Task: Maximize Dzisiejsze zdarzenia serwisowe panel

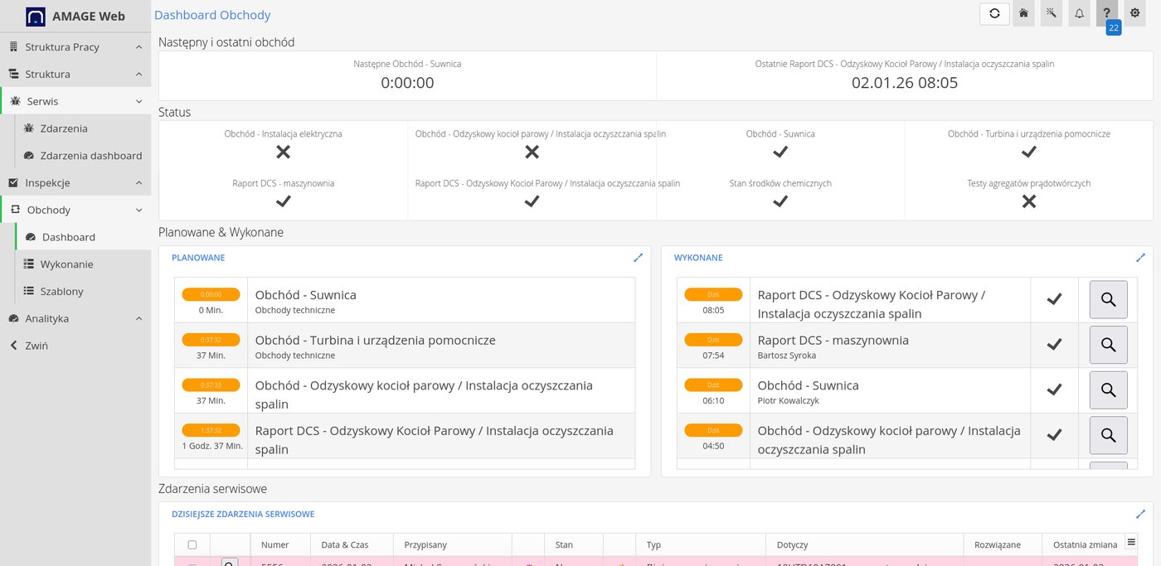Action: 1140,514
